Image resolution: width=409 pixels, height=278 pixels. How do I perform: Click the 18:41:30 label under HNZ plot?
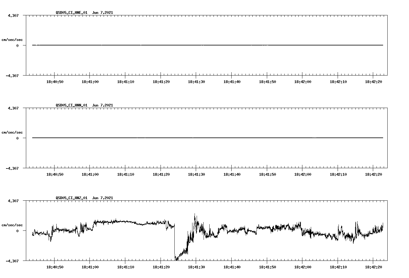pyautogui.click(x=196, y=267)
